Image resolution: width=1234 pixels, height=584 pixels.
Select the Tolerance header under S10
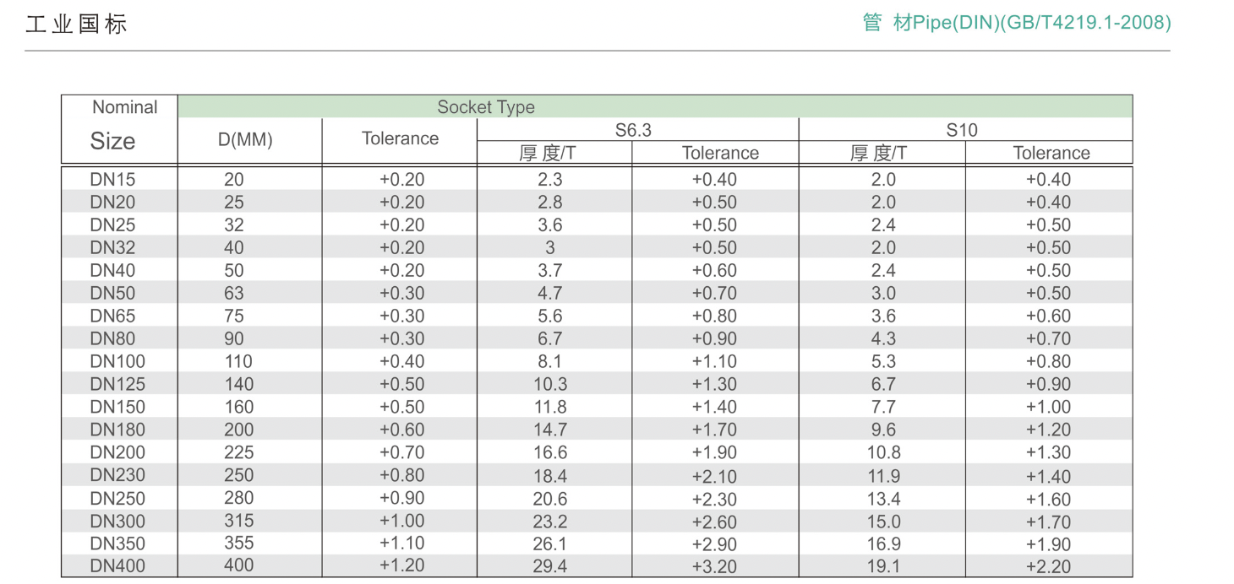[x=1051, y=153]
